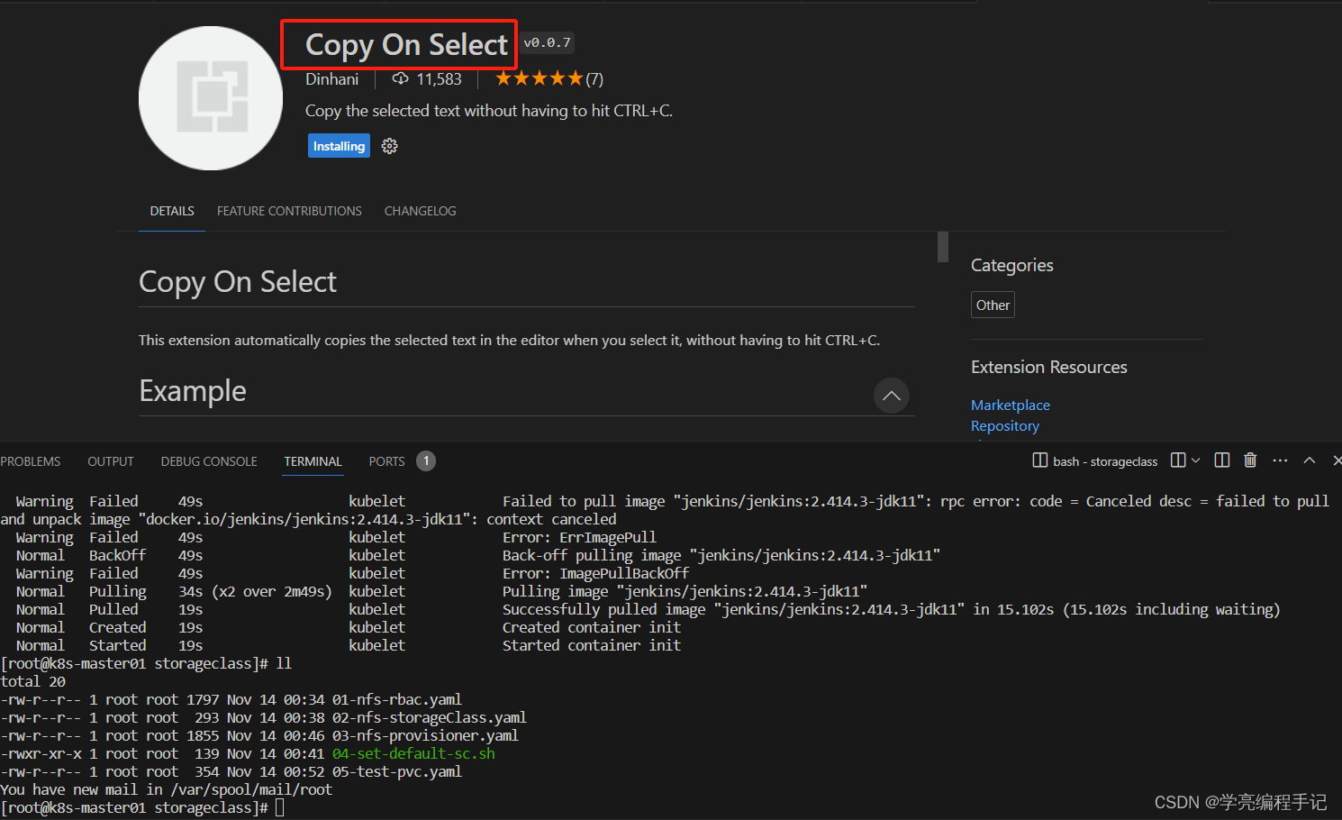Click the Copy On Select extension logo

(211, 98)
